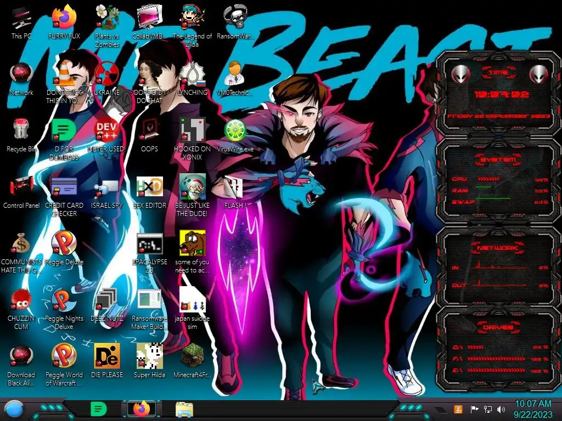Open the Control Panel desktop icon

click(21, 192)
